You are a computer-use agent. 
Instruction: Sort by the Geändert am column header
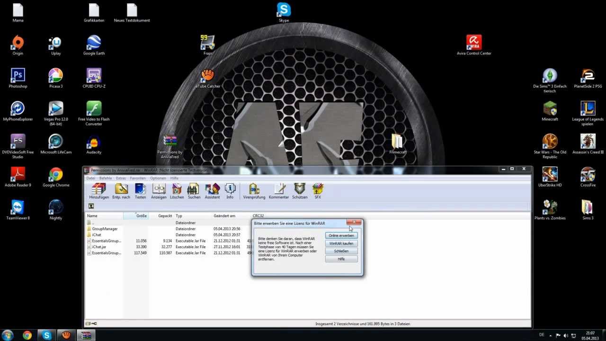231,215
